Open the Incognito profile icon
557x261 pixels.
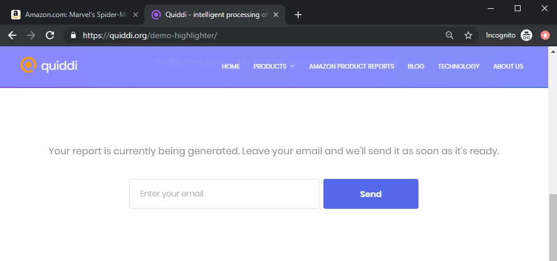pyautogui.click(x=526, y=35)
